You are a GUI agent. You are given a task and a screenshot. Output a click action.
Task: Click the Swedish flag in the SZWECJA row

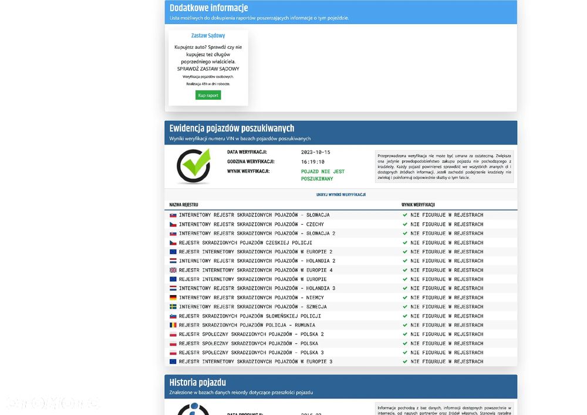173,307
